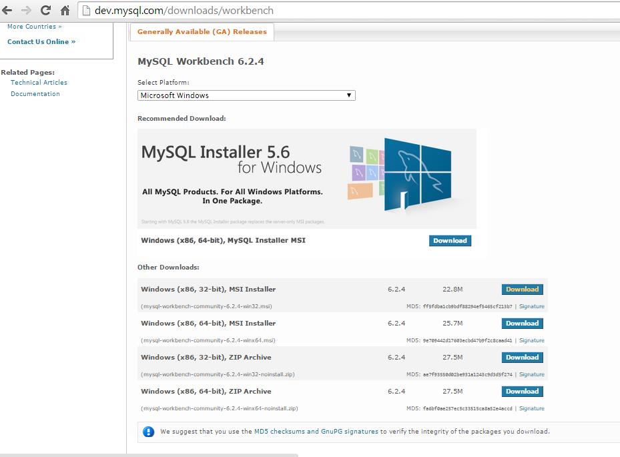Select 'Windows (x86, 64-bit), MySQL Installer MSI' text

coord(223,240)
